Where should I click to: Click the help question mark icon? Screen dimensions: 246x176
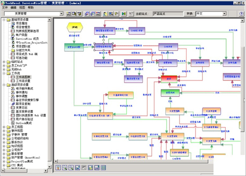(242, 14)
